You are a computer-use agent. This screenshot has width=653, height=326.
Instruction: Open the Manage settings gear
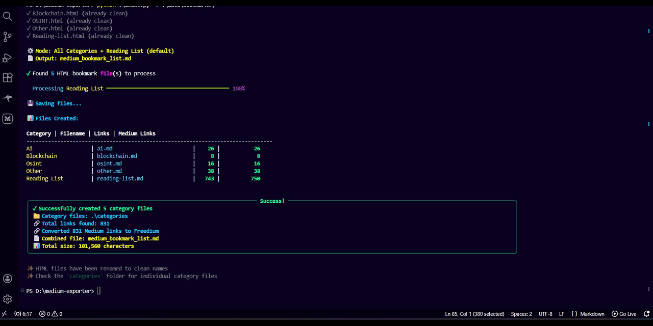7,299
